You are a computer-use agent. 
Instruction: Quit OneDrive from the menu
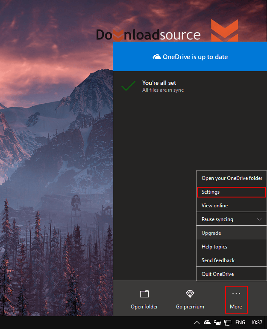point(231,274)
